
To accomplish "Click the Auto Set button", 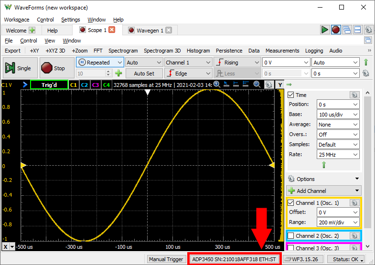I will tap(144, 74).
